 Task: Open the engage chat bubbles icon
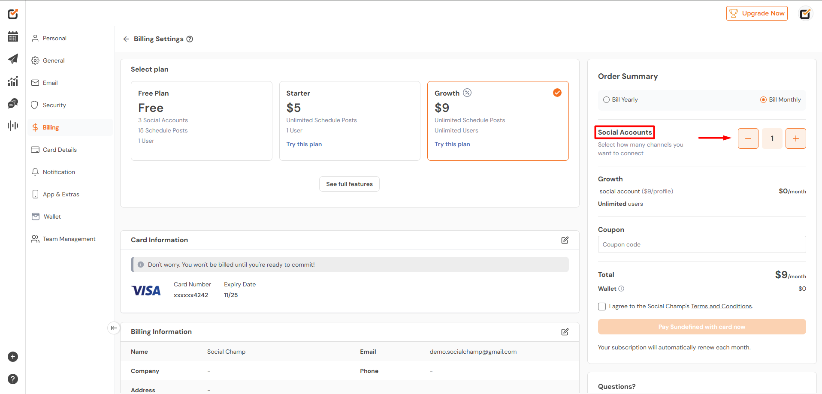[13, 103]
